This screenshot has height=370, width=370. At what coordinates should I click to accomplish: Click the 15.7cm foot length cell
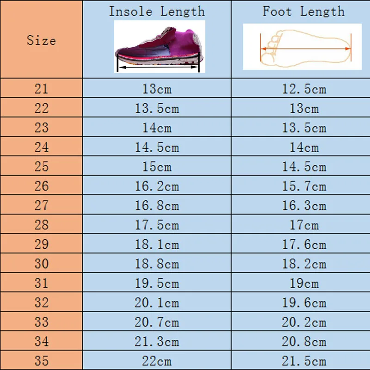click(304, 186)
